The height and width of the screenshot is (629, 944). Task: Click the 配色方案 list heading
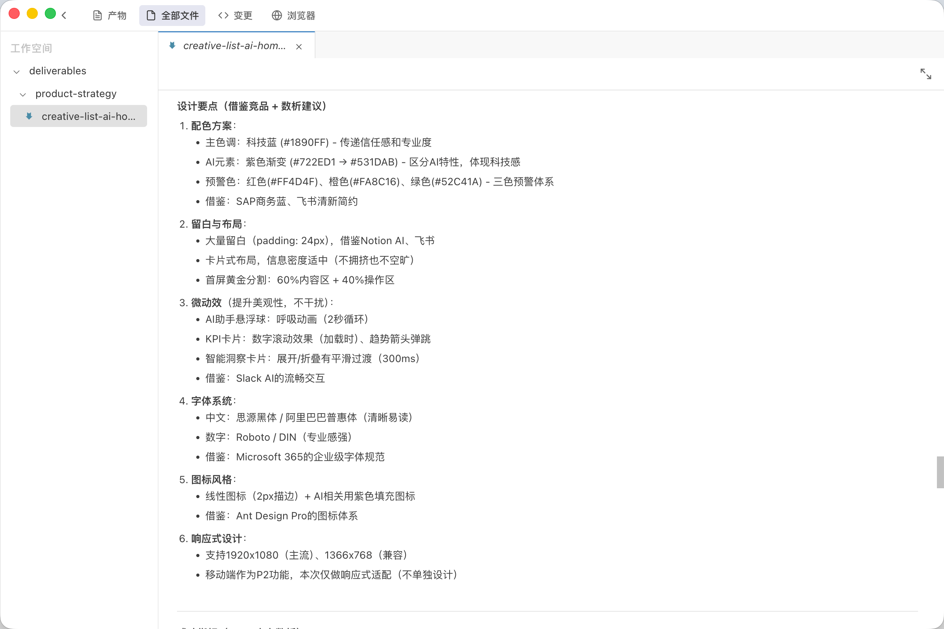[212, 126]
